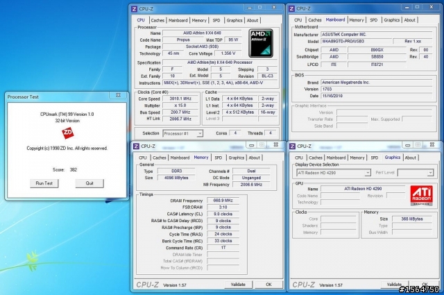Select CPU tab in the Mainboard window
The height and width of the screenshot is (295, 444).
coord(298,20)
